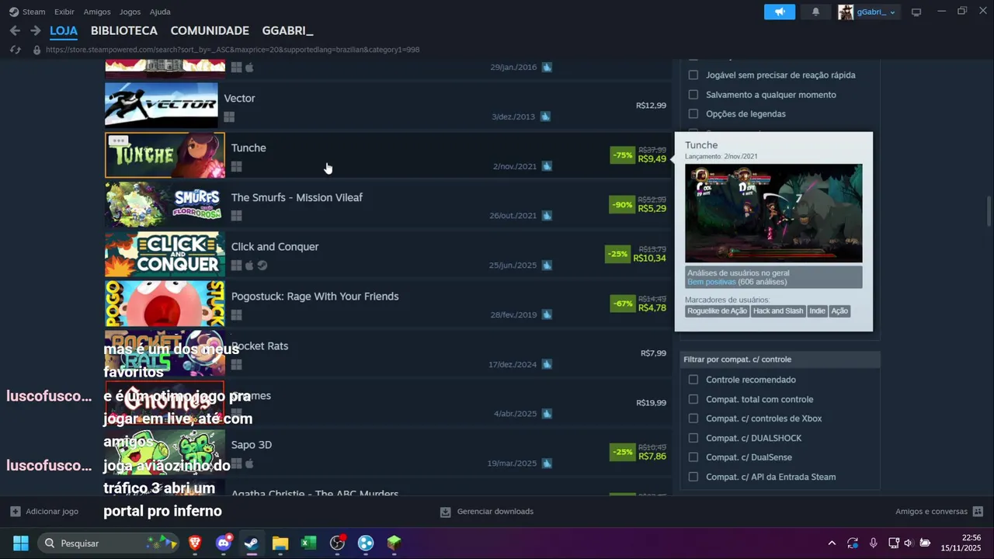Click the plus icon for Adicionar jogo
Image resolution: width=994 pixels, height=559 pixels.
click(x=15, y=512)
